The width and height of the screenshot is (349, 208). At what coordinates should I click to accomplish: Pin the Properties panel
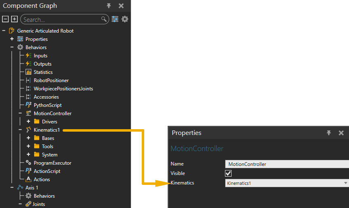point(329,133)
